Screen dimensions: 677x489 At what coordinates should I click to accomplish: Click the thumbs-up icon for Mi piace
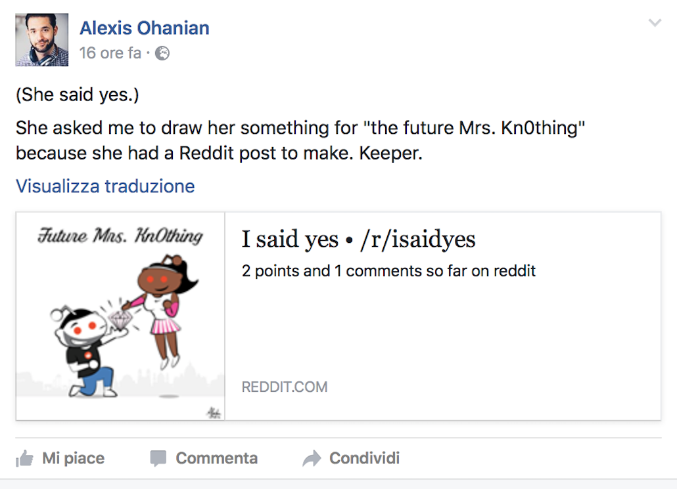24,458
